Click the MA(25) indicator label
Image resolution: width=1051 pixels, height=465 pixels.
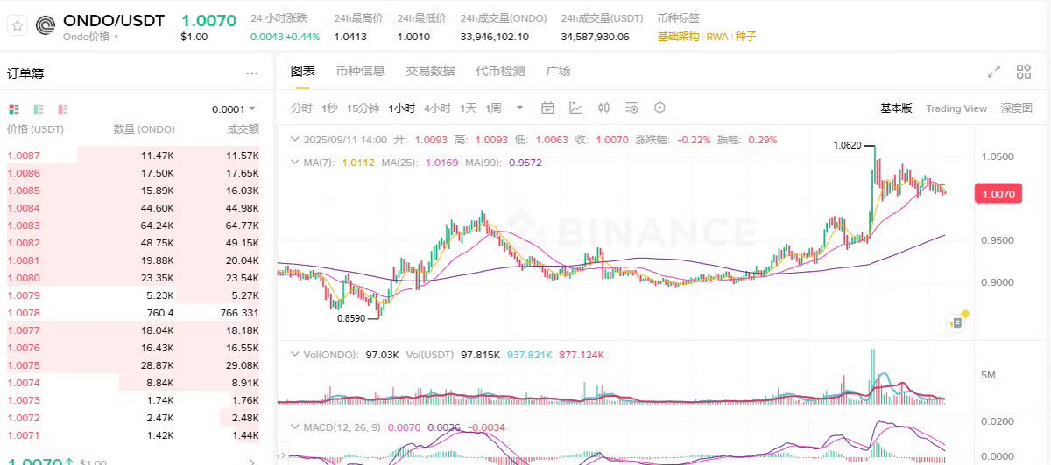[399, 162]
